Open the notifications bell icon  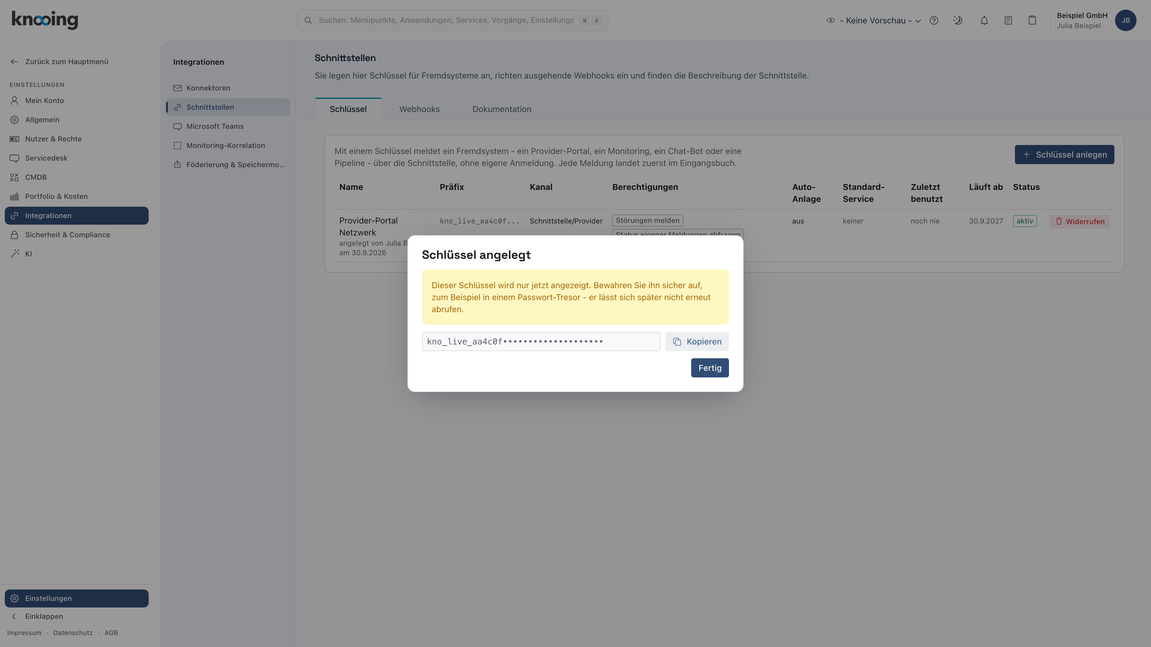point(984,21)
